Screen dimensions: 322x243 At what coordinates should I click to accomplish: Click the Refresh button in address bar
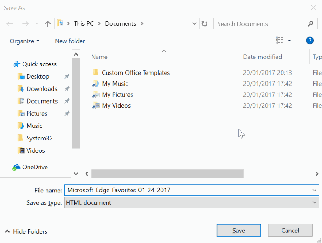(205, 23)
